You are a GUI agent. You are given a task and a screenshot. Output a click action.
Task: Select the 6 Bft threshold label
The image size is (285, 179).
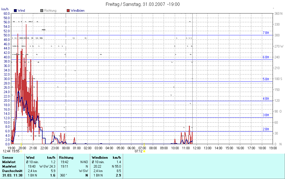(x=266, y=57)
